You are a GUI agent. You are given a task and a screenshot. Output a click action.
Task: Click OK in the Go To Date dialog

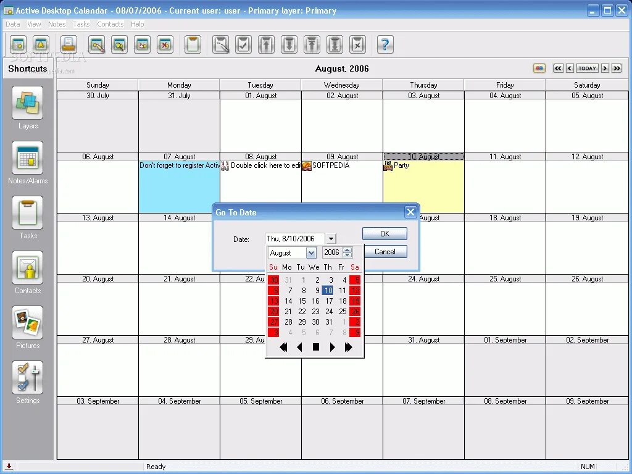pos(385,234)
